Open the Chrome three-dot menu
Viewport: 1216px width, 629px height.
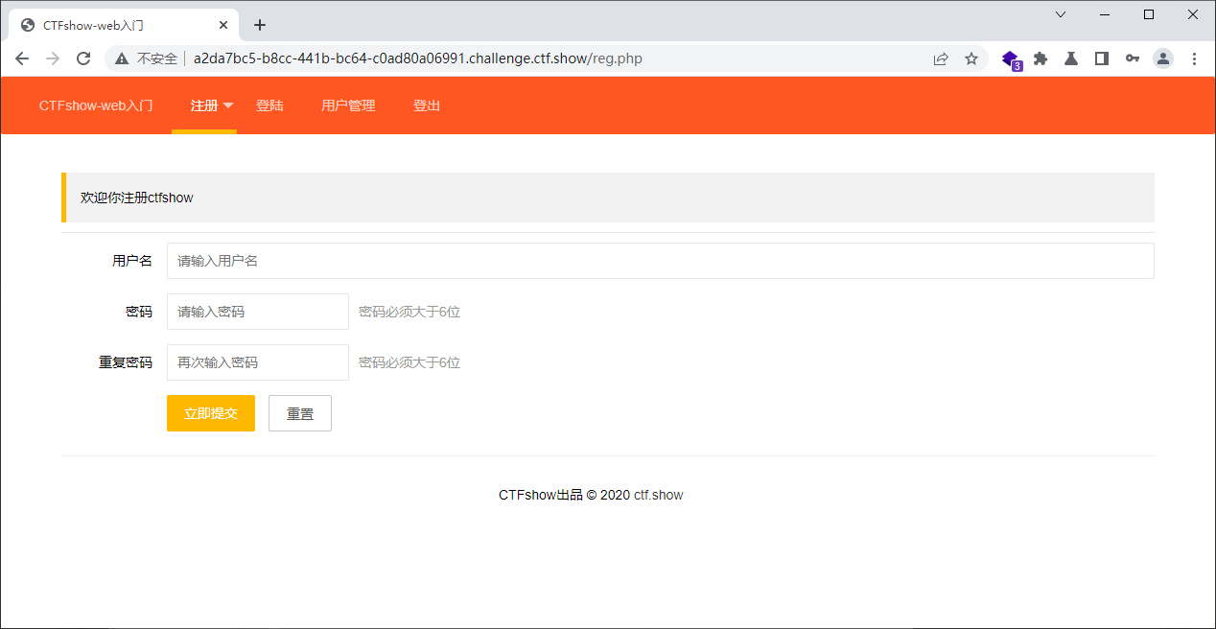coord(1194,58)
